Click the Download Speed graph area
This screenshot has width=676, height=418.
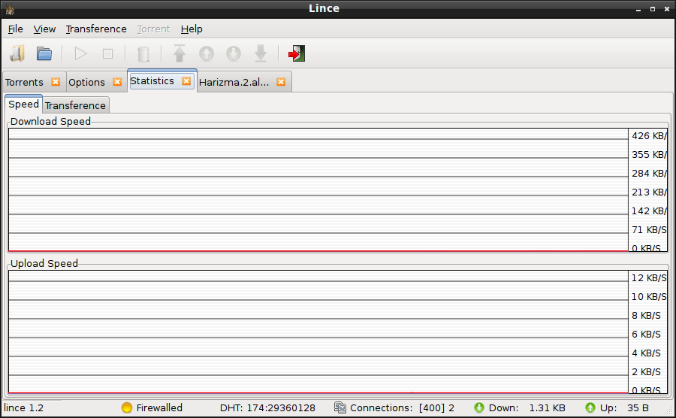pyautogui.click(x=318, y=189)
